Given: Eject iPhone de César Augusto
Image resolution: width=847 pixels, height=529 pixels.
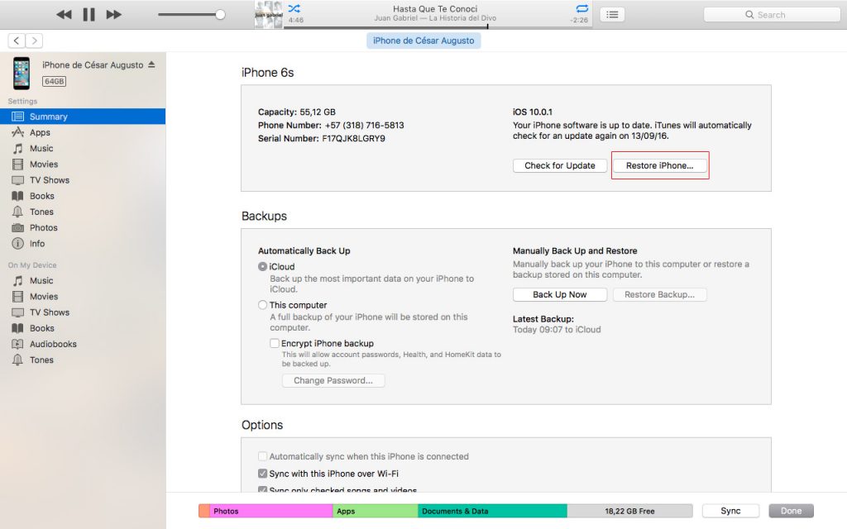Looking at the screenshot, I should click(152, 64).
